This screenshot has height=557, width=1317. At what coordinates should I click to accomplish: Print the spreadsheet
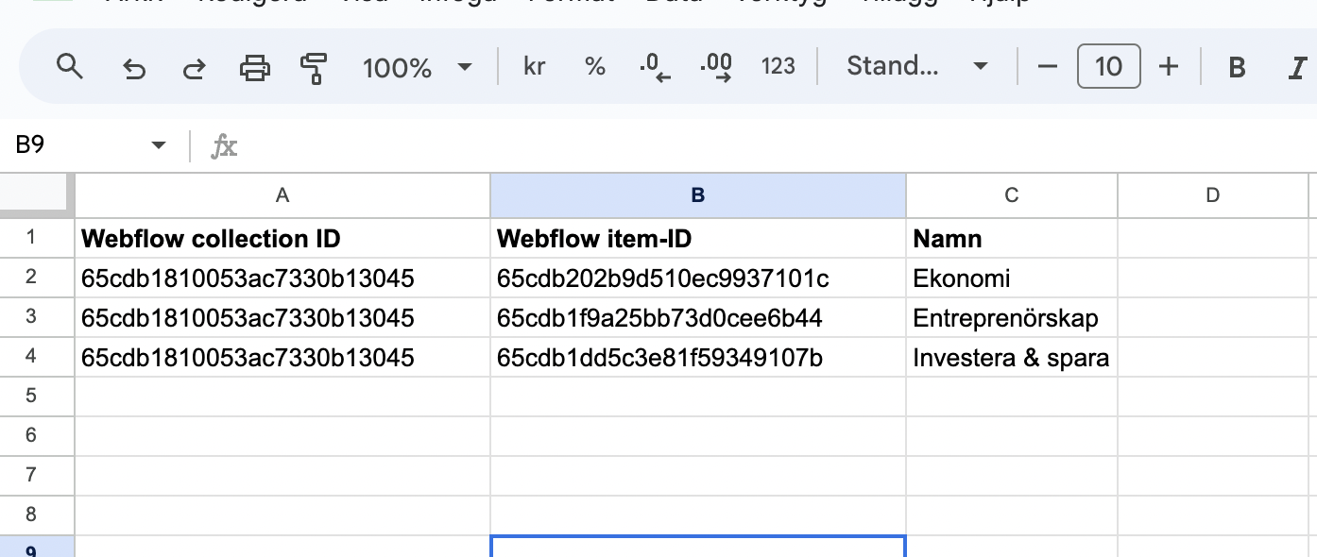tap(254, 67)
